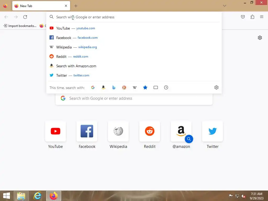The height and width of the screenshot is (201, 268).
Task: Open Windows Start button
Action: tap(7, 196)
